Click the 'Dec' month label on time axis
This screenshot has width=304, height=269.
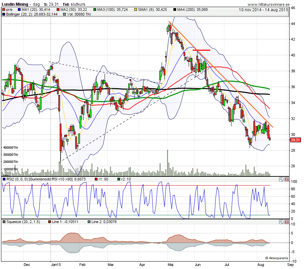coord(27,265)
